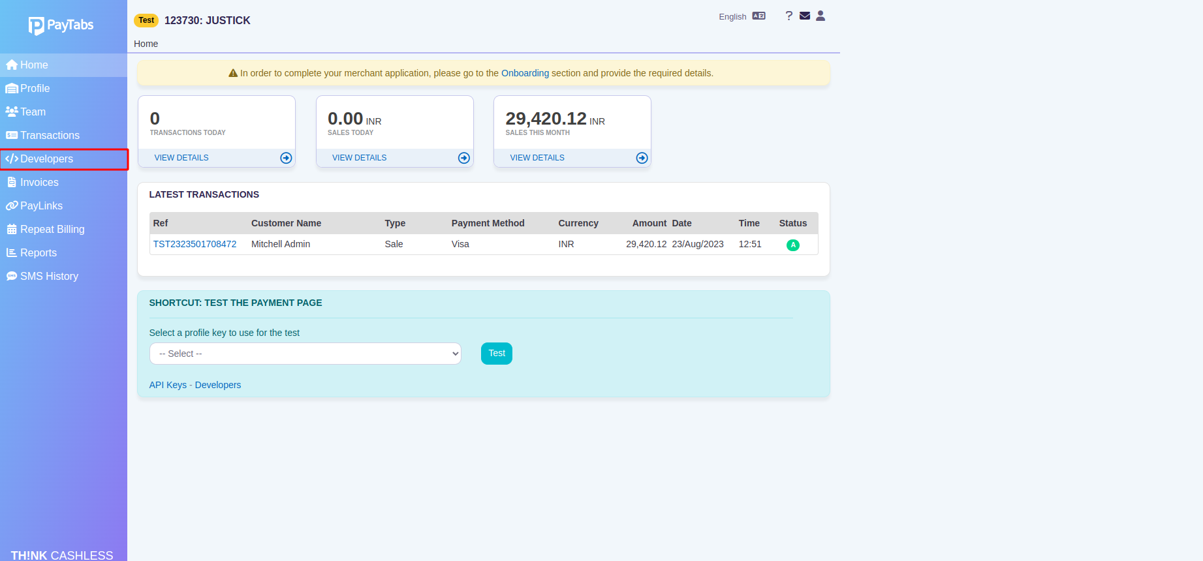Click the arrow icon on Sales This Month card

pyautogui.click(x=642, y=158)
